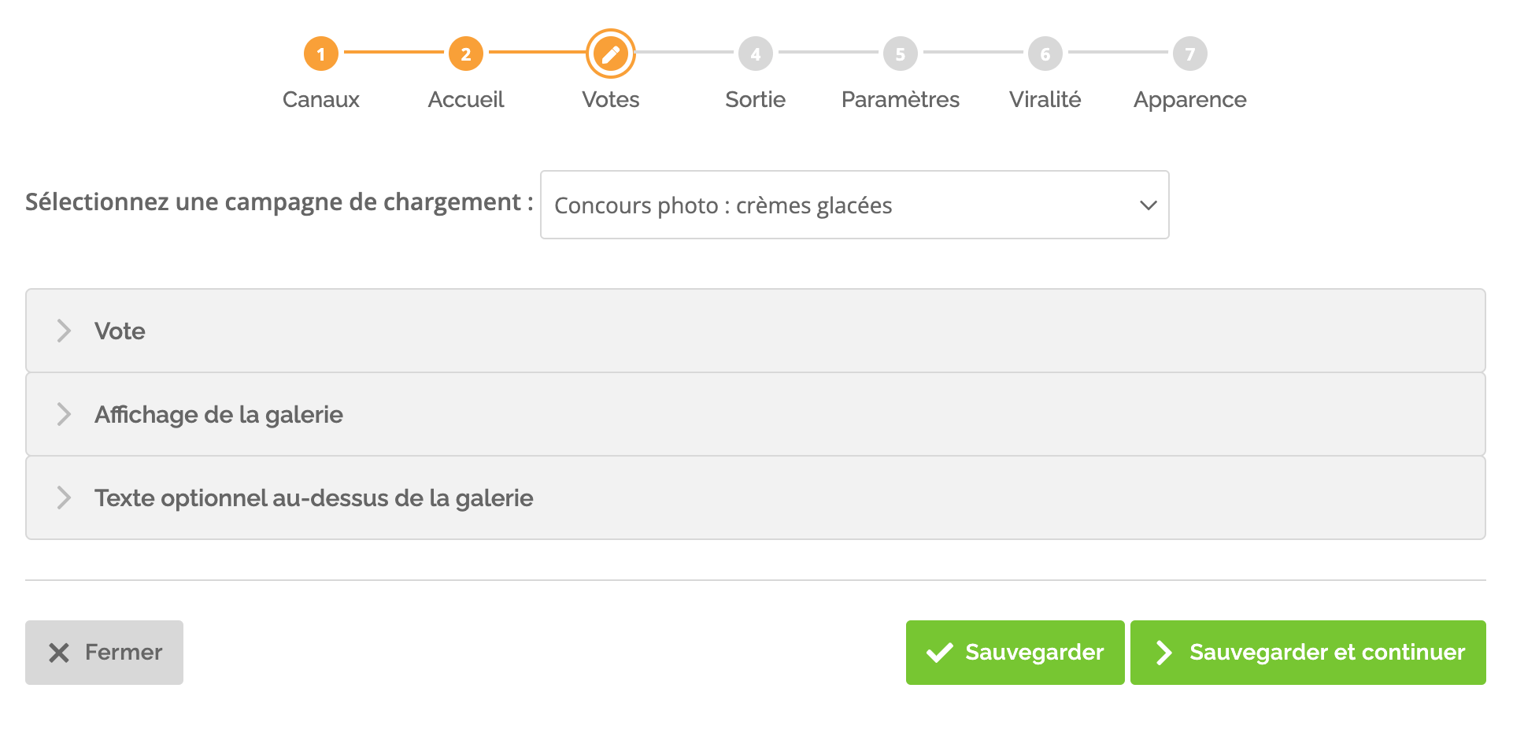Select the Paramètres step label

901,99
